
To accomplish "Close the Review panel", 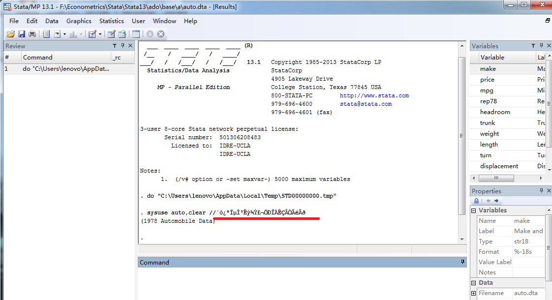I will [130, 46].
